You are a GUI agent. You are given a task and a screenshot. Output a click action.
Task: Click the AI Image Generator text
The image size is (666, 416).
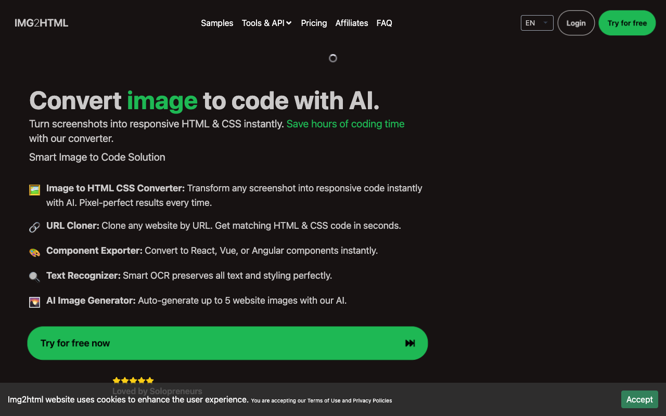point(91,301)
